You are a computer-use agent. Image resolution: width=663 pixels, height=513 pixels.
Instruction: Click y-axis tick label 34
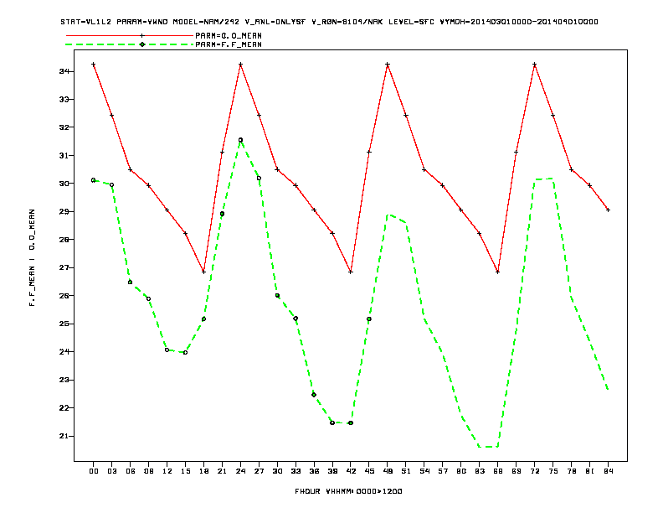click(64, 71)
